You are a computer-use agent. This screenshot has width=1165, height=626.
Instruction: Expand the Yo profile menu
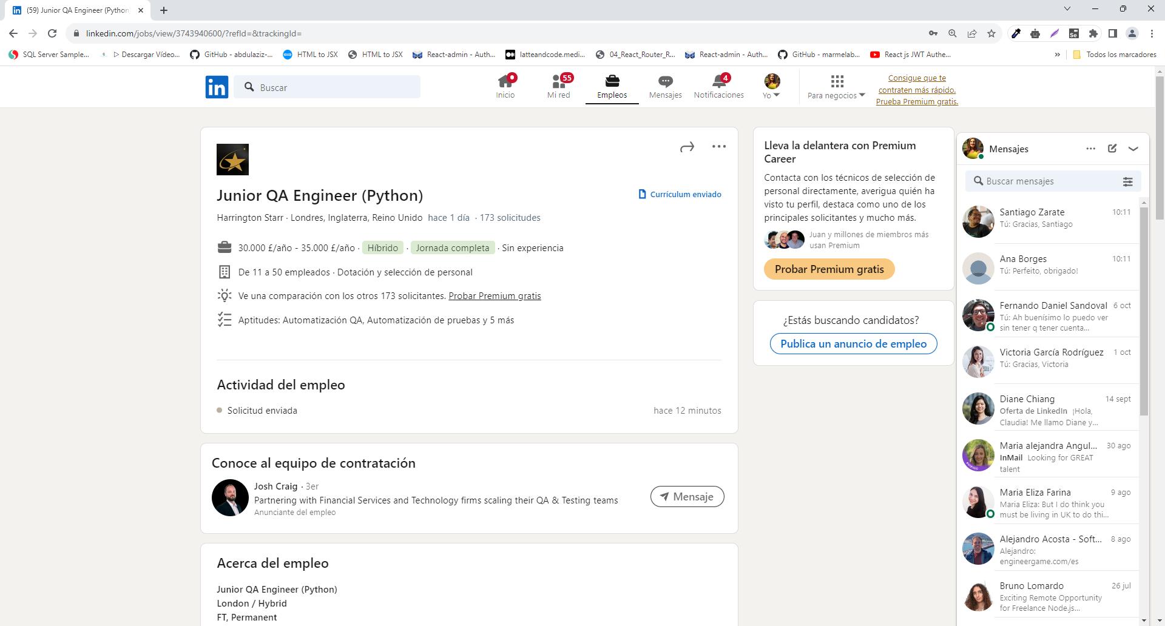772,87
